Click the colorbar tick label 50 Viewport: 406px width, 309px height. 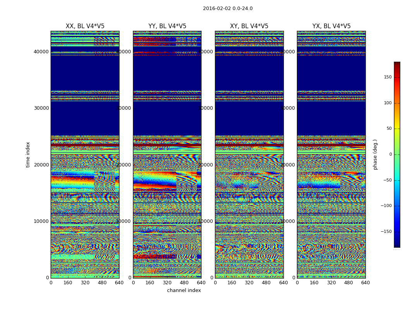(389, 129)
